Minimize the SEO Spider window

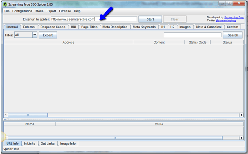pos(222,4)
